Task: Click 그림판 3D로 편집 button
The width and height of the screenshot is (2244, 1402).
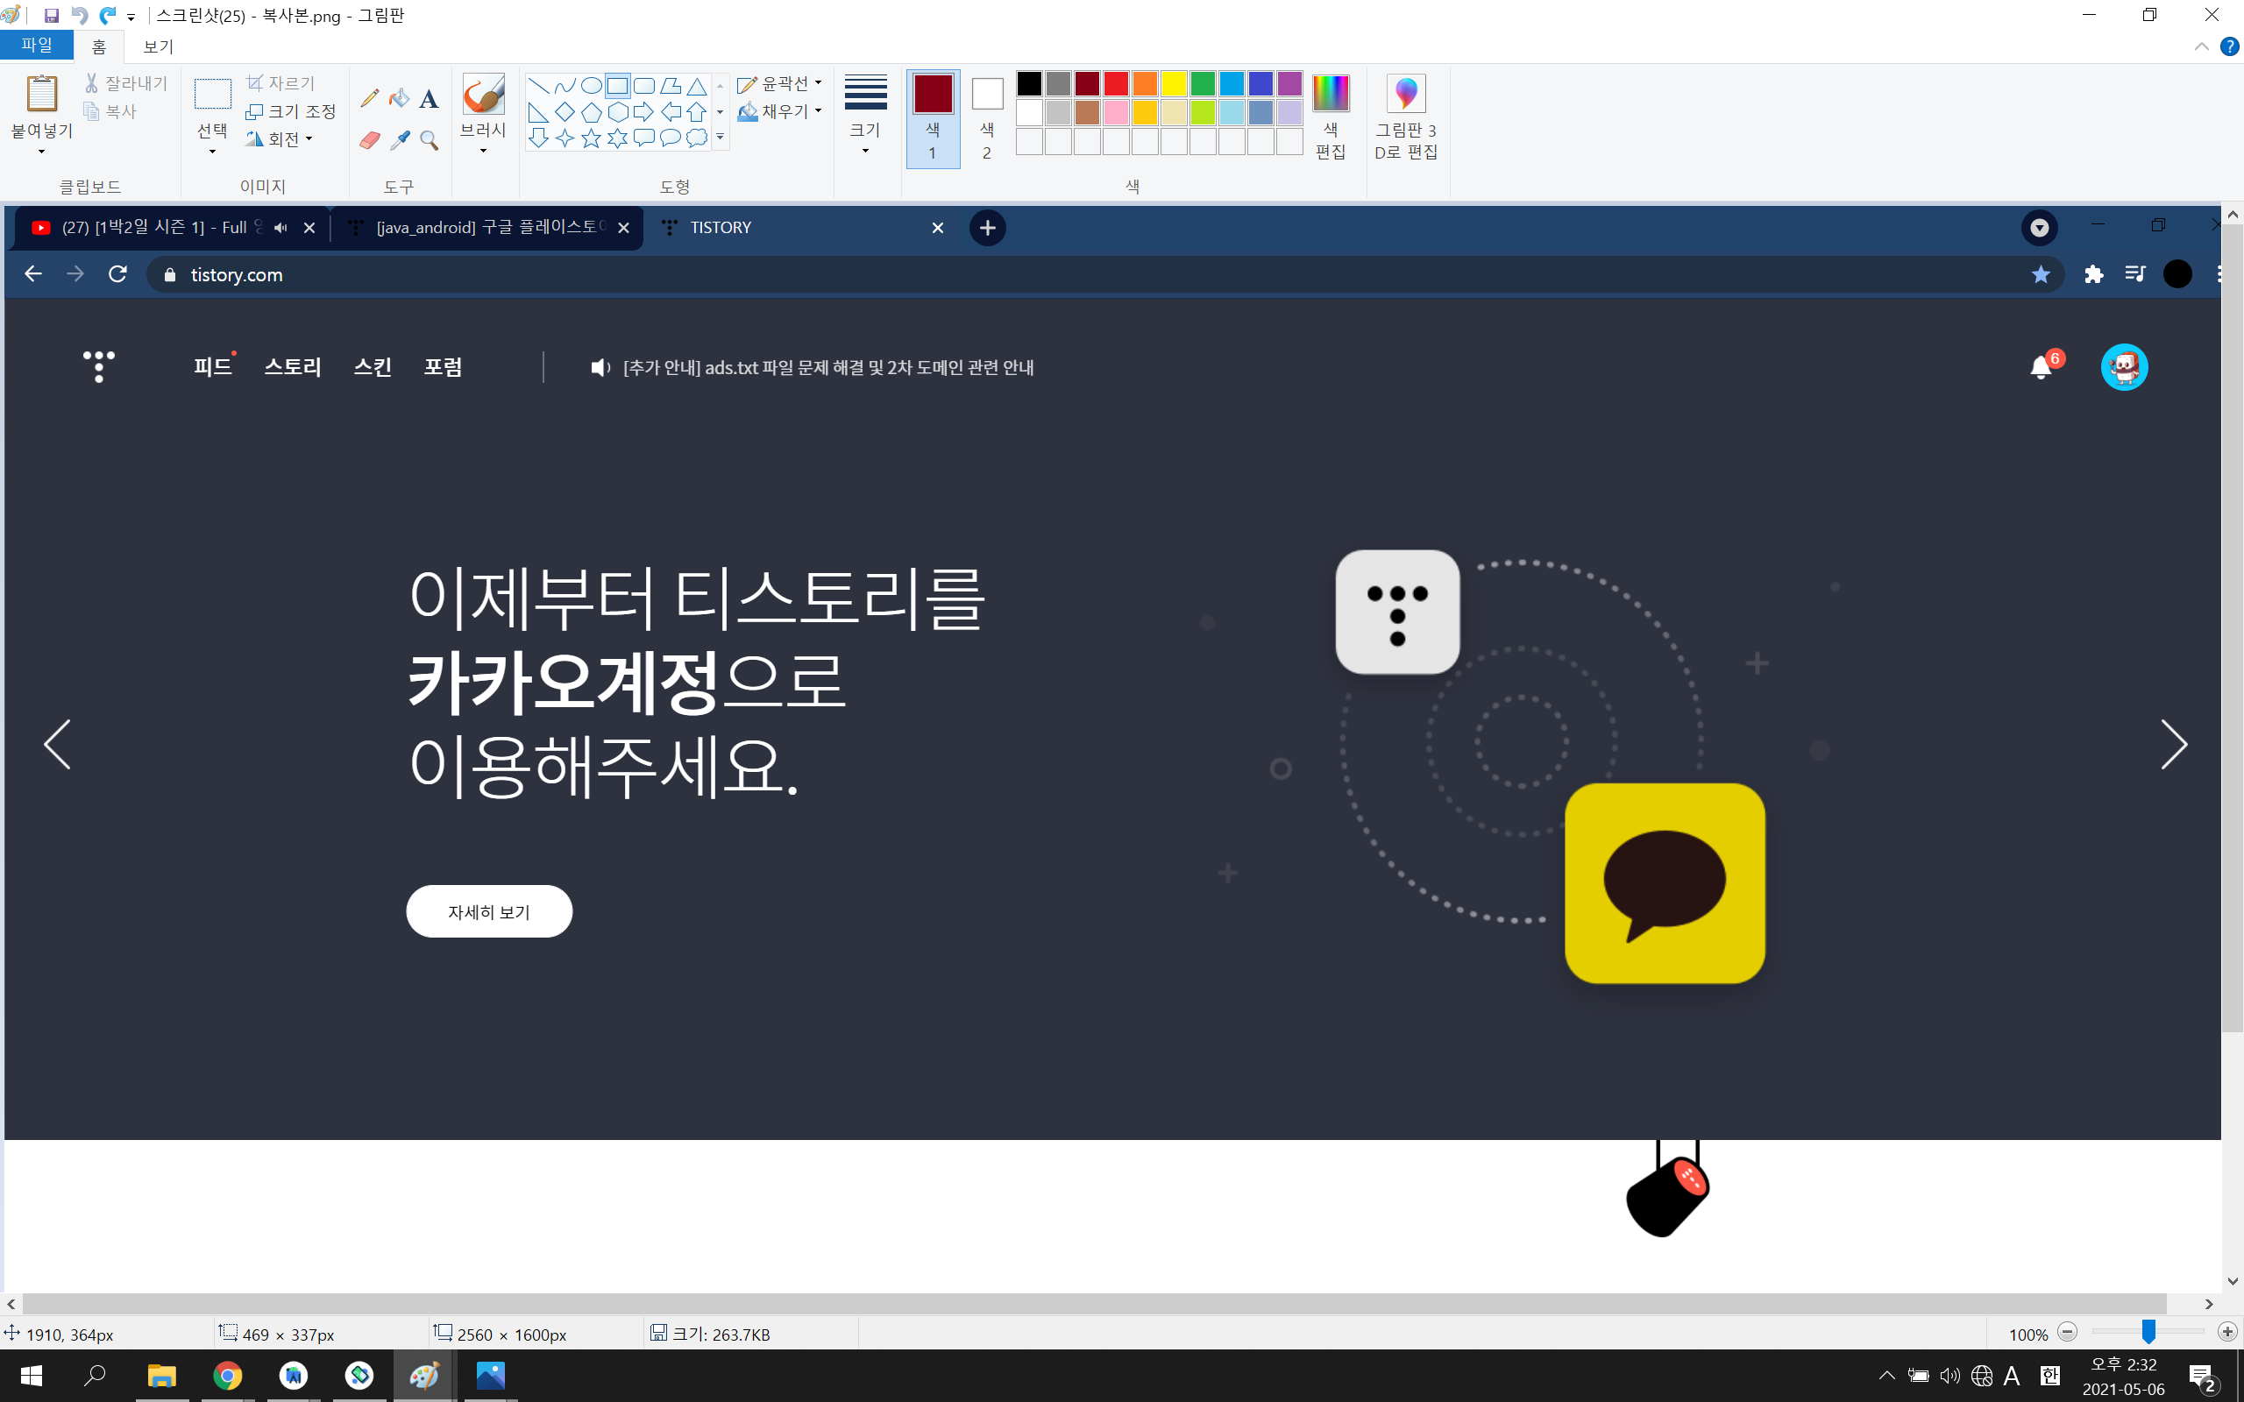Action: 1406,117
